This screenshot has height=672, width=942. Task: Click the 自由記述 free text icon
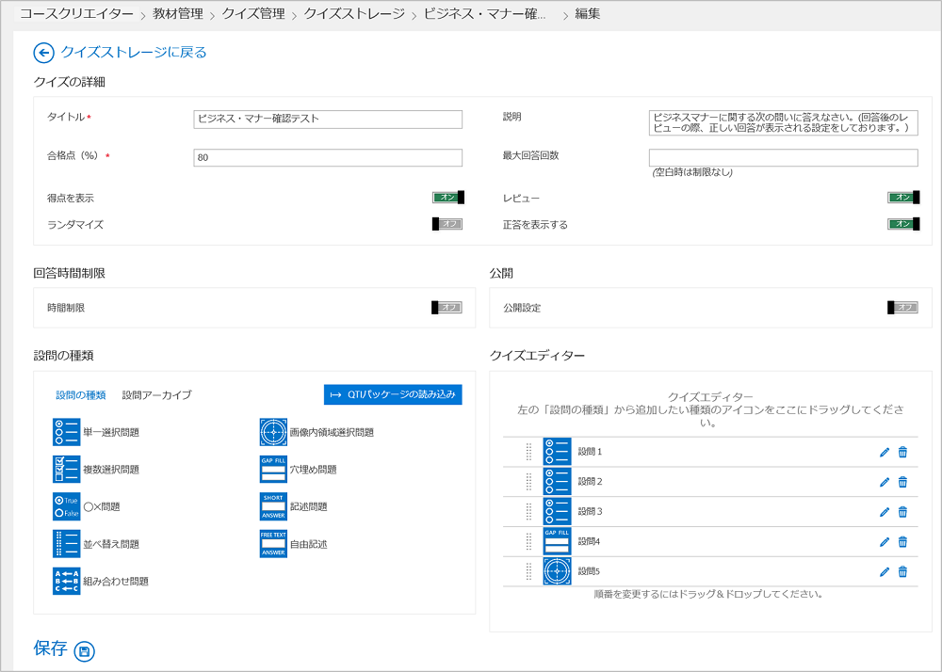(273, 544)
